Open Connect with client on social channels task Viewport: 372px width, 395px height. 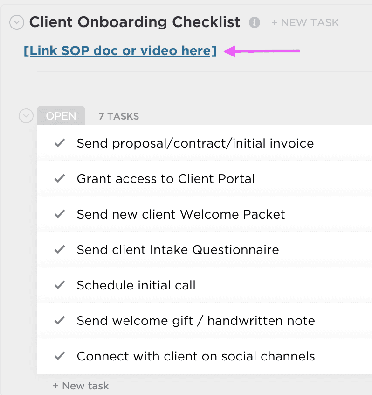(196, 356)
